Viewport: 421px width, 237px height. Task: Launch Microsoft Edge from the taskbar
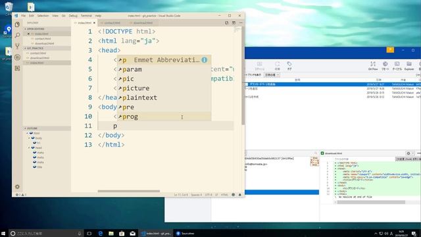click(x=101, y=233)
